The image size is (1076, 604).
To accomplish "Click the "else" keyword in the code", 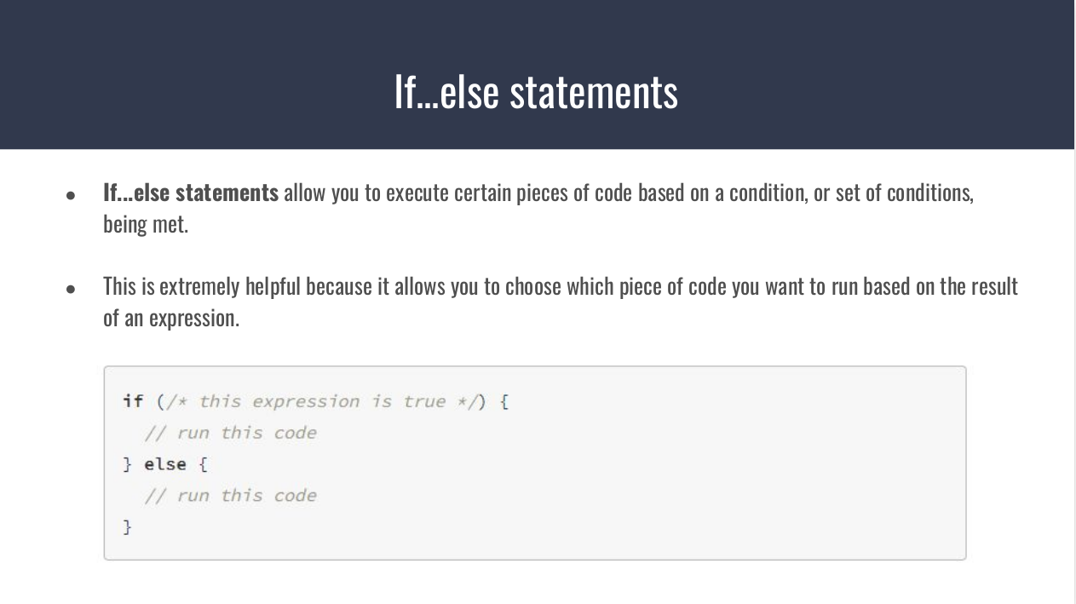I will click(x=164, y=464).
